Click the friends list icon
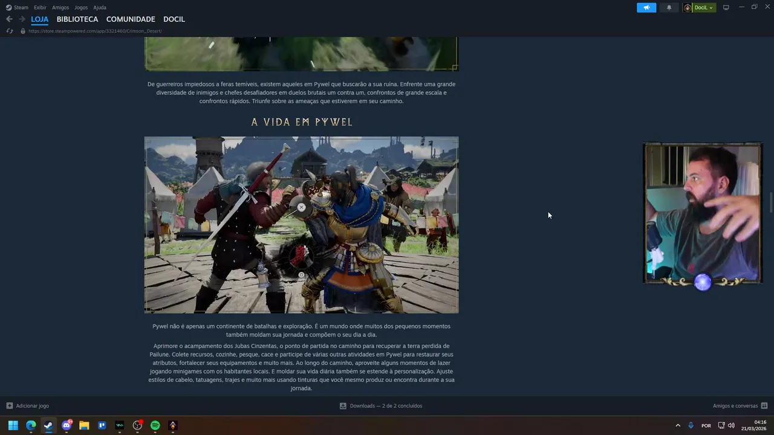The image size is (774, 435). coord(764,406)
